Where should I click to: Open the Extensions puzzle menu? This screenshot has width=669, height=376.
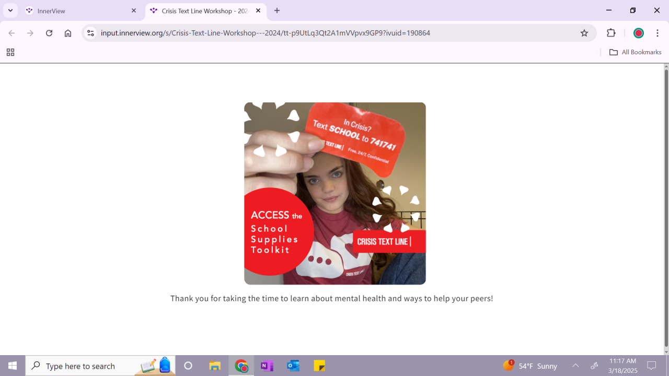tap(611, 33)
